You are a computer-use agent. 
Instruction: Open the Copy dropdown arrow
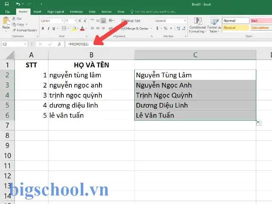pos(26,25)
